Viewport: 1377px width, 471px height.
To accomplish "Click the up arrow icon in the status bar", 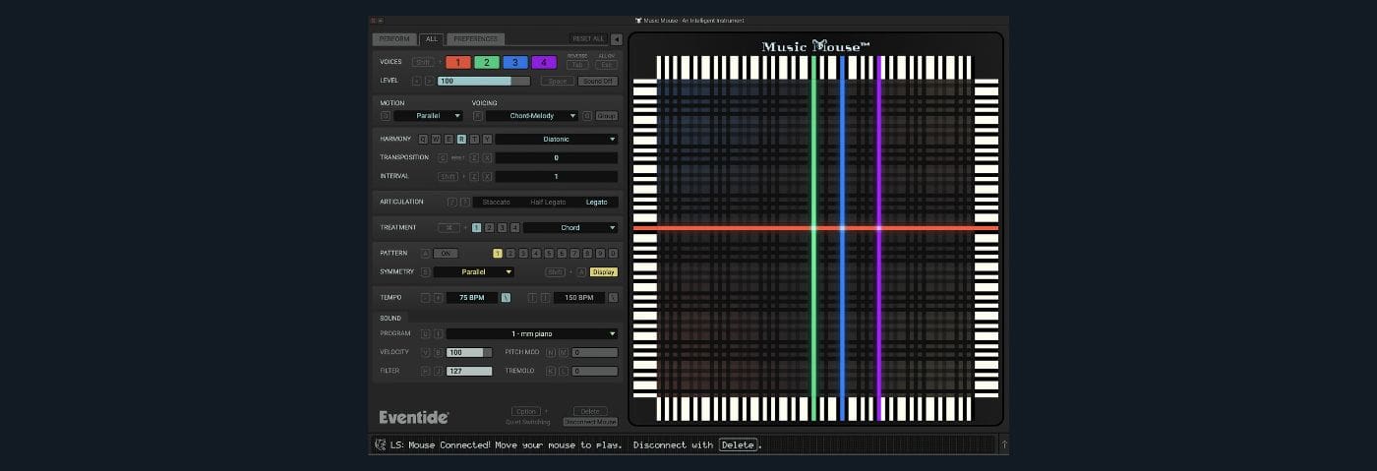I will (1003, 445).
